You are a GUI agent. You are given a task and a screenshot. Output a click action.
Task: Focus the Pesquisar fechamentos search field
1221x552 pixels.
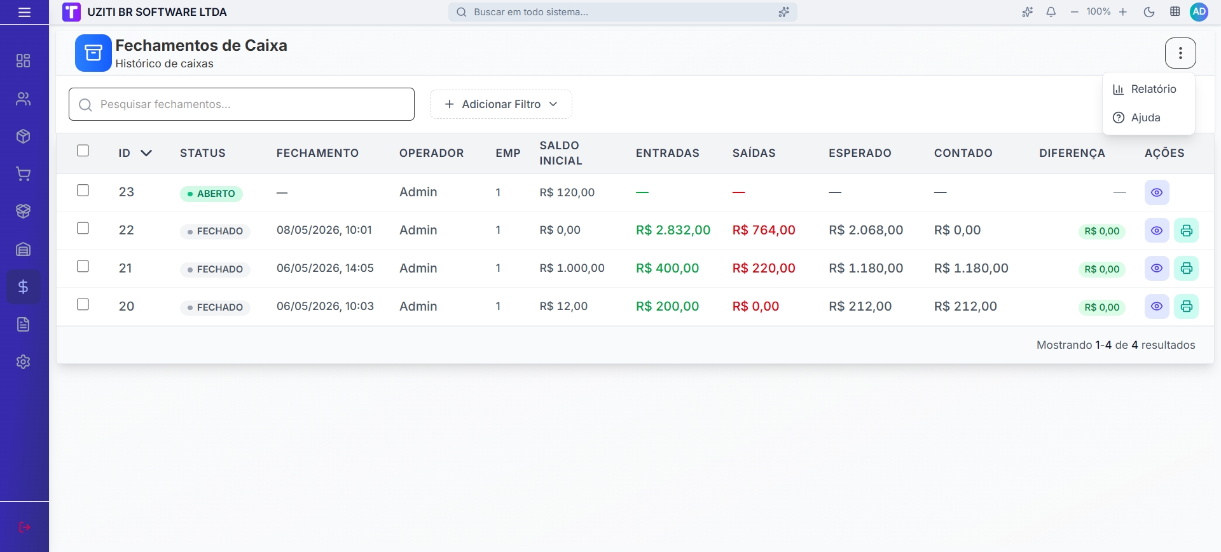(242, 104)
